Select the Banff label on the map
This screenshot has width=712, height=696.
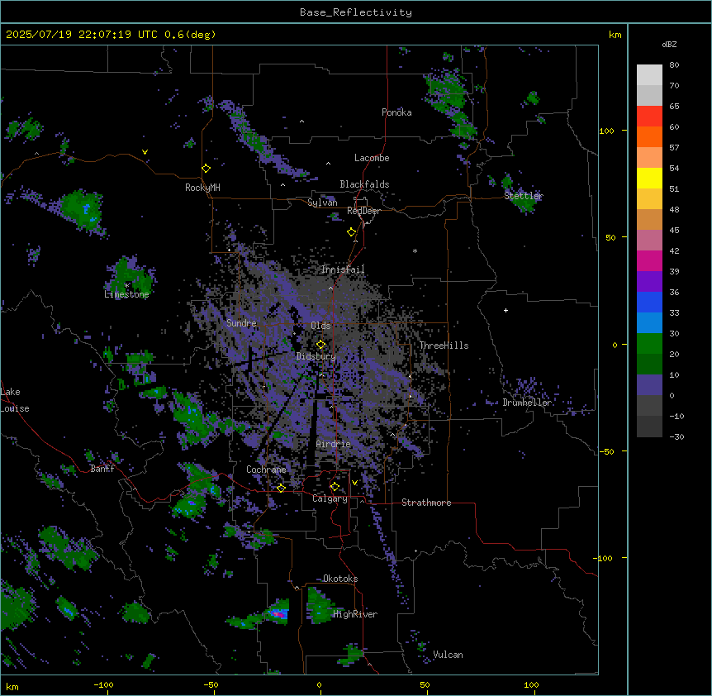click(102, 469)
